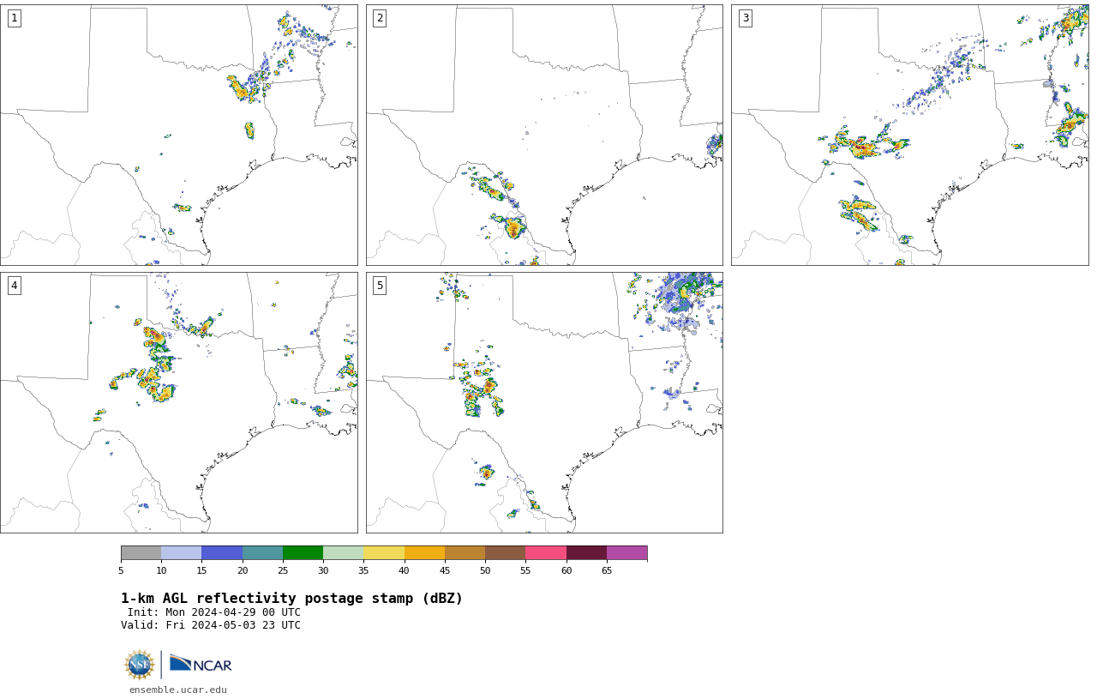Click the Init time text
The height and width of the screenshot is (699, 1097).
pos(214,612)
